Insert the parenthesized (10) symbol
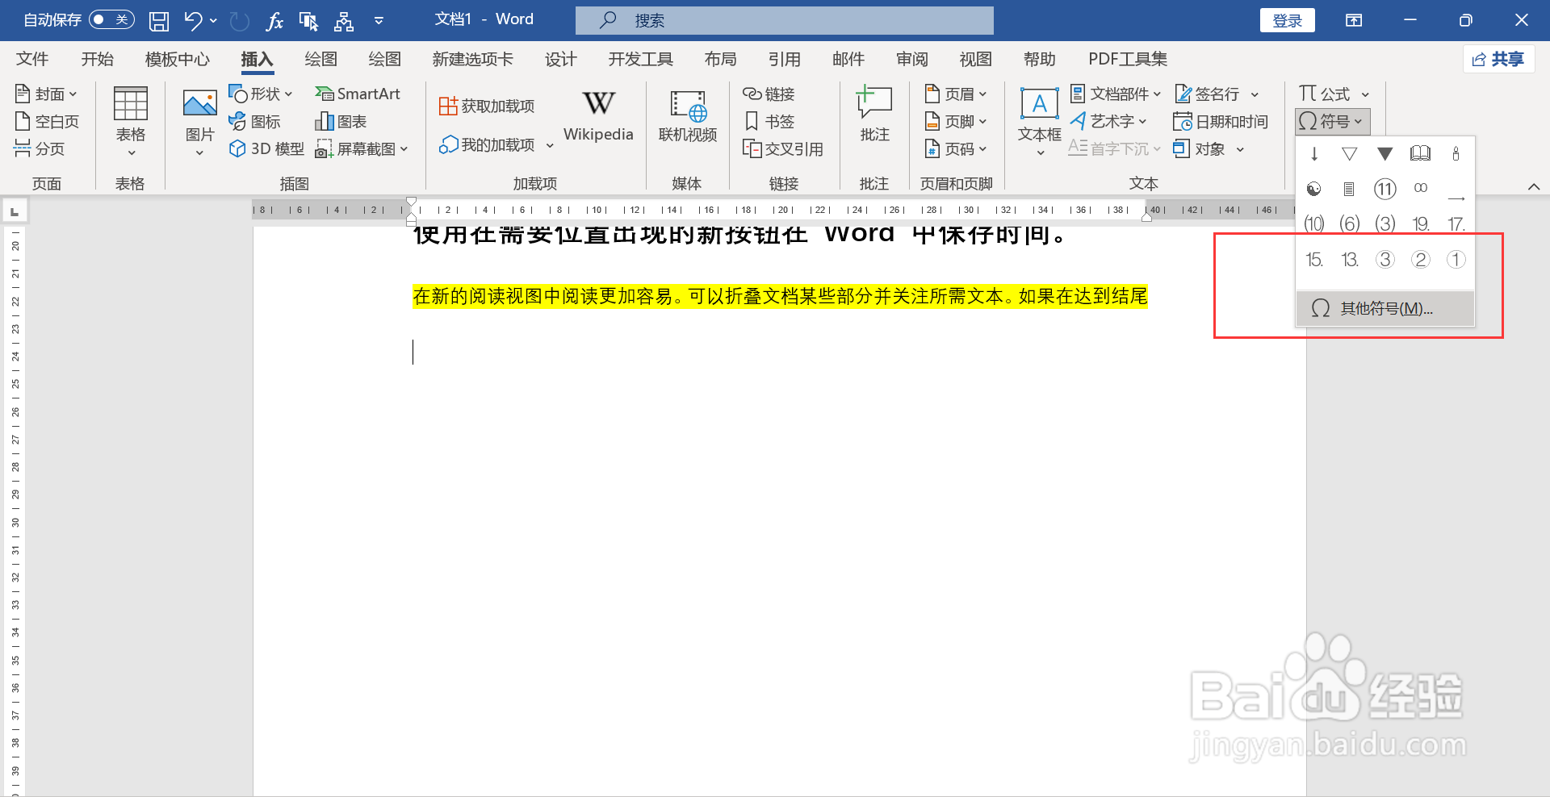 pyautogui.click(x=1314, y=223)
